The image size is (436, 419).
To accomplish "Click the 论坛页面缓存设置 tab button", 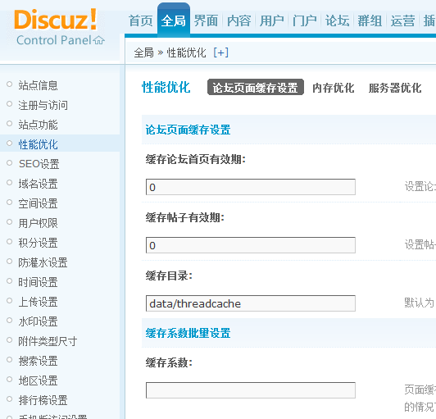I will point(256,87).
